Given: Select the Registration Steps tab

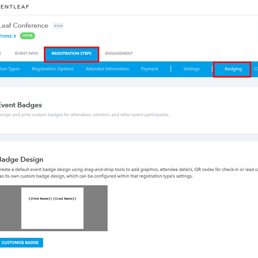Looking at the screenshot, I should point(71,54).
